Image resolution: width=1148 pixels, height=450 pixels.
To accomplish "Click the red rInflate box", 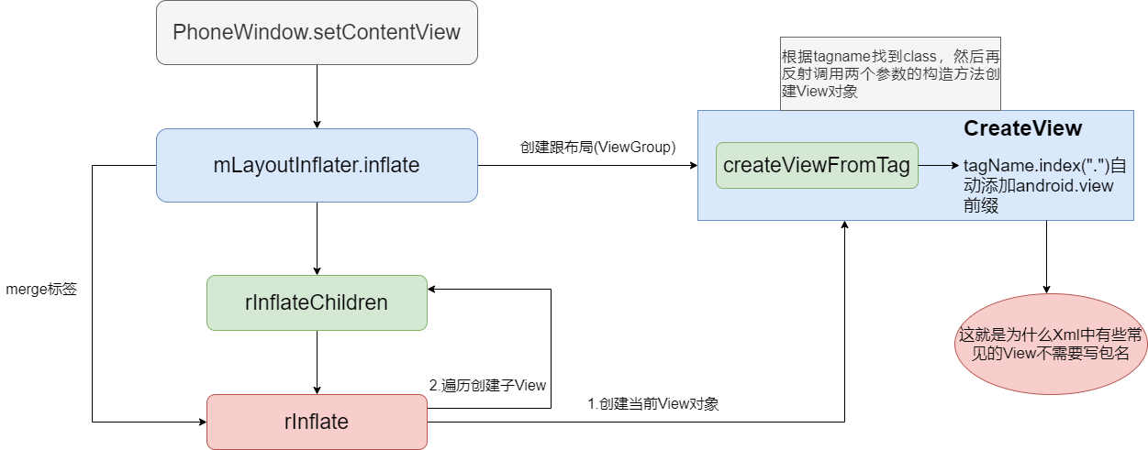I will click(x=317, y=422).
